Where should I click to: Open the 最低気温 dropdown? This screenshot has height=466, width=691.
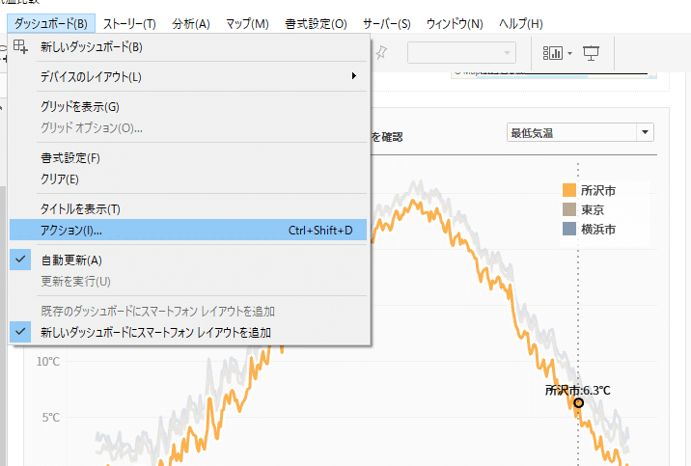coord(580,132)
